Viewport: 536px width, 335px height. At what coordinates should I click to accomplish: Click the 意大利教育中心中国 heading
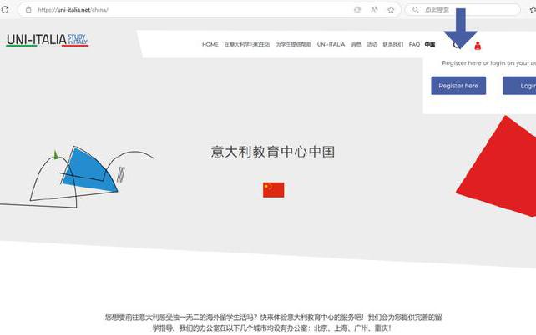pos(273,152)
